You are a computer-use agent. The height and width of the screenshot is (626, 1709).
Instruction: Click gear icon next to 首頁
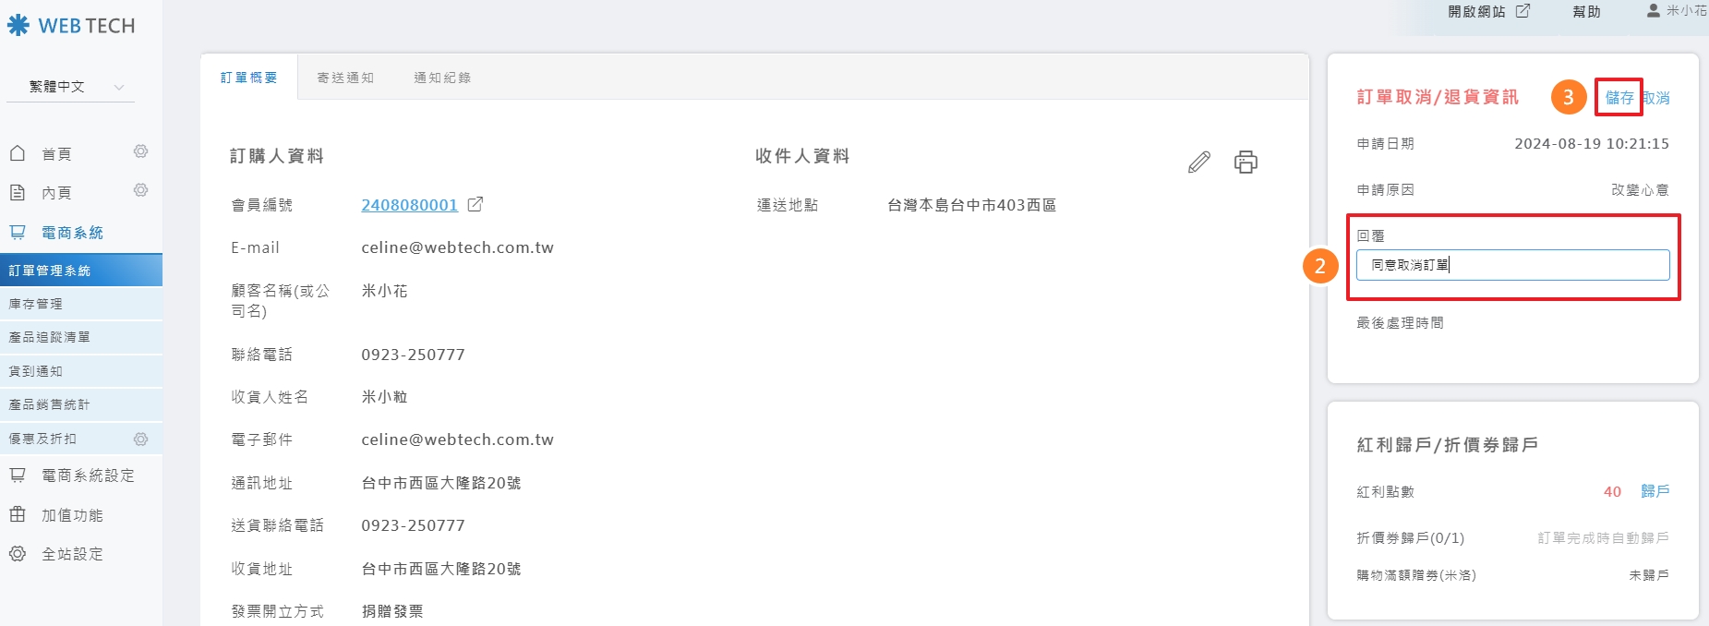coord(140,151)
